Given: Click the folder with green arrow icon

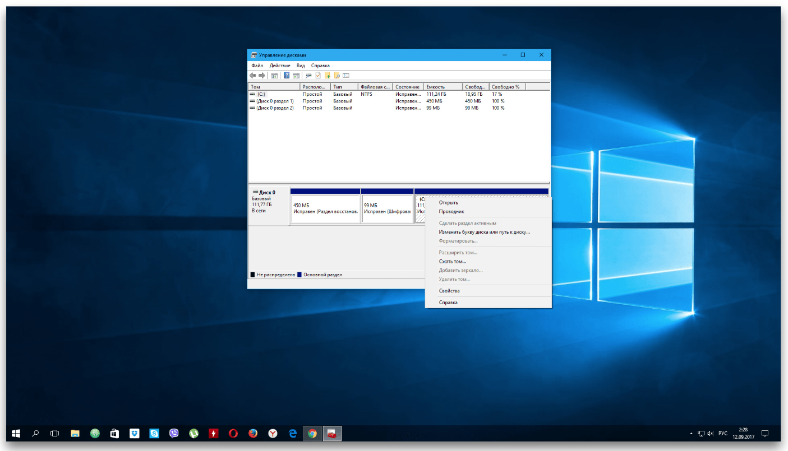Looking at the screenshot, I should (x=328, y=76).
